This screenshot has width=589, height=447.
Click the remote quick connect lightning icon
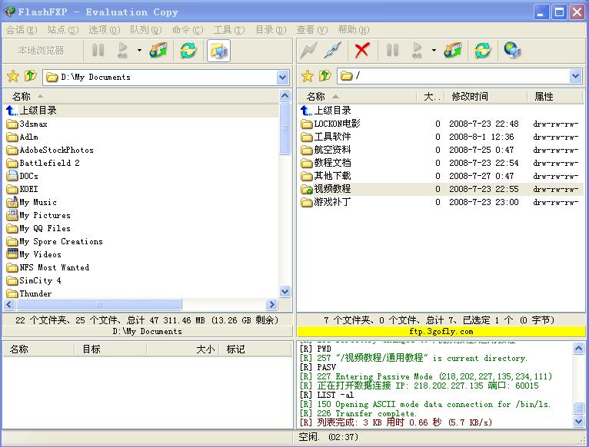308,50
